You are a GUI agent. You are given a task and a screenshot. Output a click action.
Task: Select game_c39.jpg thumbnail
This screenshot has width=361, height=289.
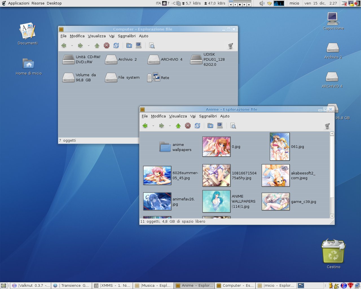tap(276, 201)
